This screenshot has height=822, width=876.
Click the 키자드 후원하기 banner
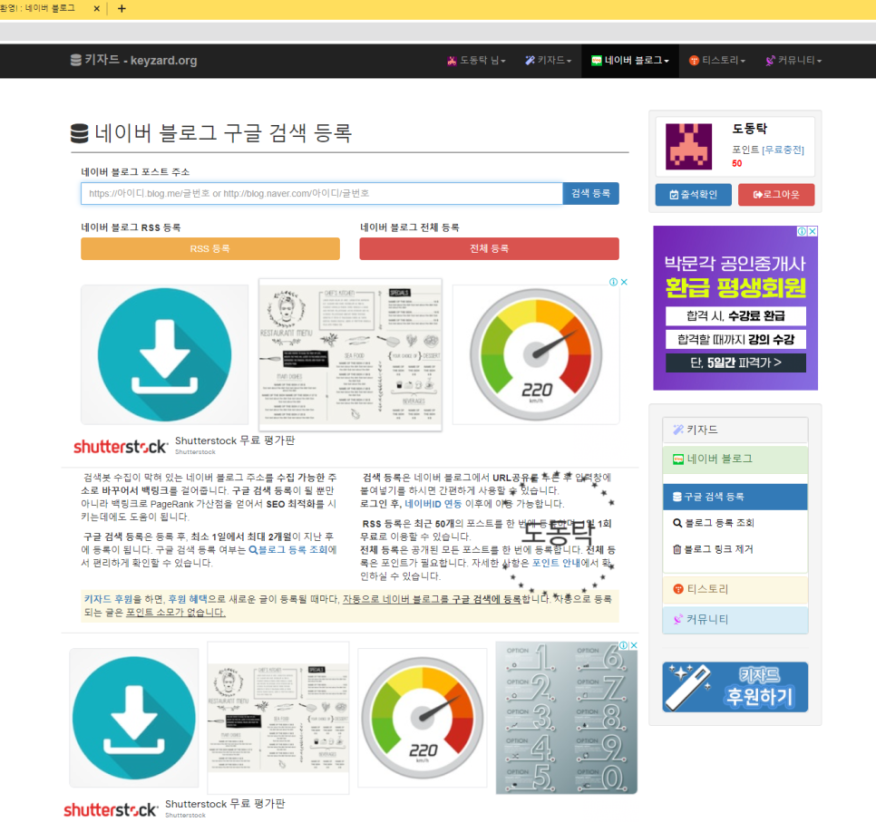(735, 687)
